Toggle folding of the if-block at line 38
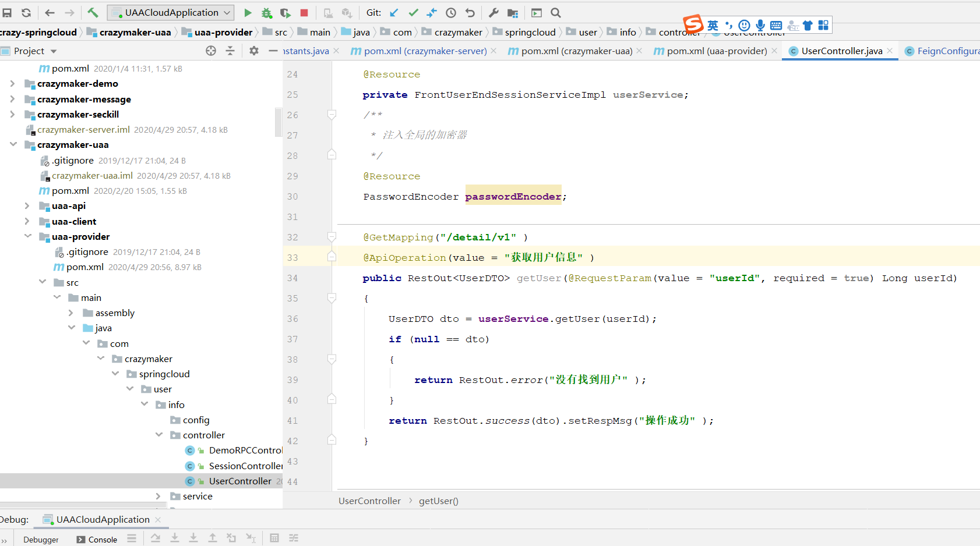Screen dimensions: 980x546 point(332,359)
